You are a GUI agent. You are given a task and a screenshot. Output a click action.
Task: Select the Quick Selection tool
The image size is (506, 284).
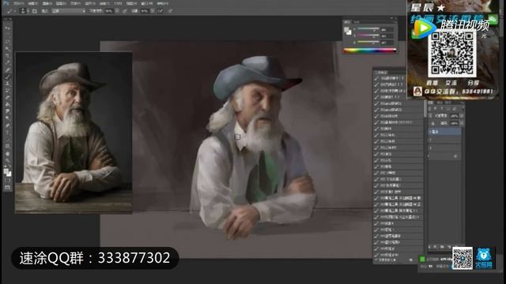pos(7,49)
